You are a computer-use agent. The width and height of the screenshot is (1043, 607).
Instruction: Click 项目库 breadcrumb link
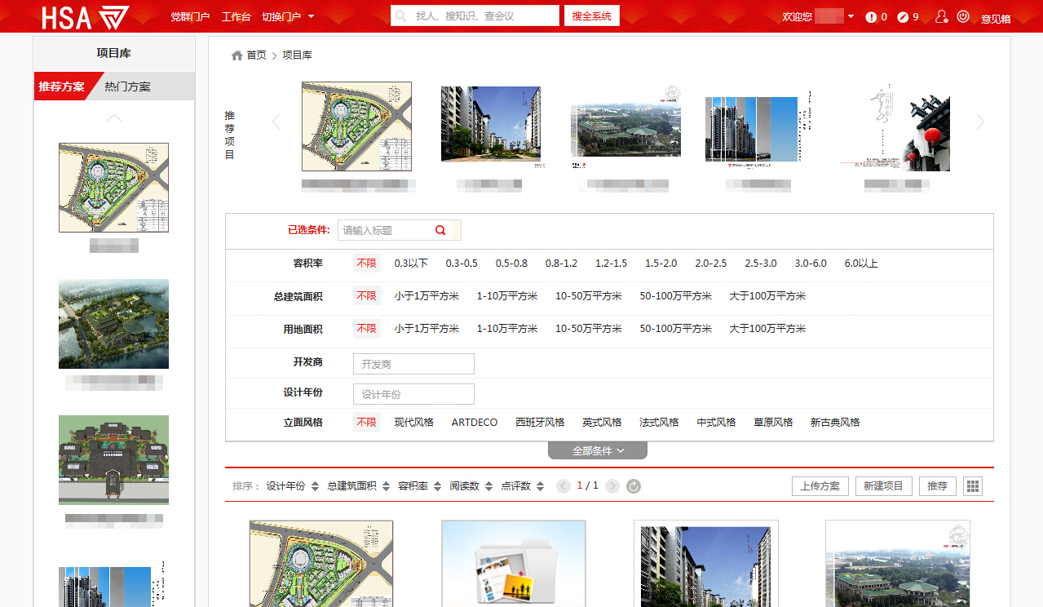point(297,55)
